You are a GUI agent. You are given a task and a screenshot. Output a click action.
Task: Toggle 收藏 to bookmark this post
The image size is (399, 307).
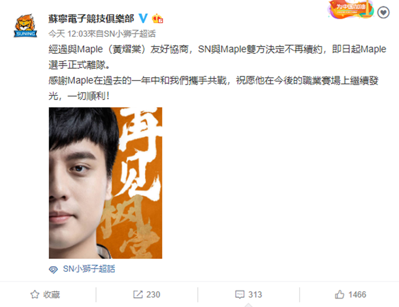45,295
